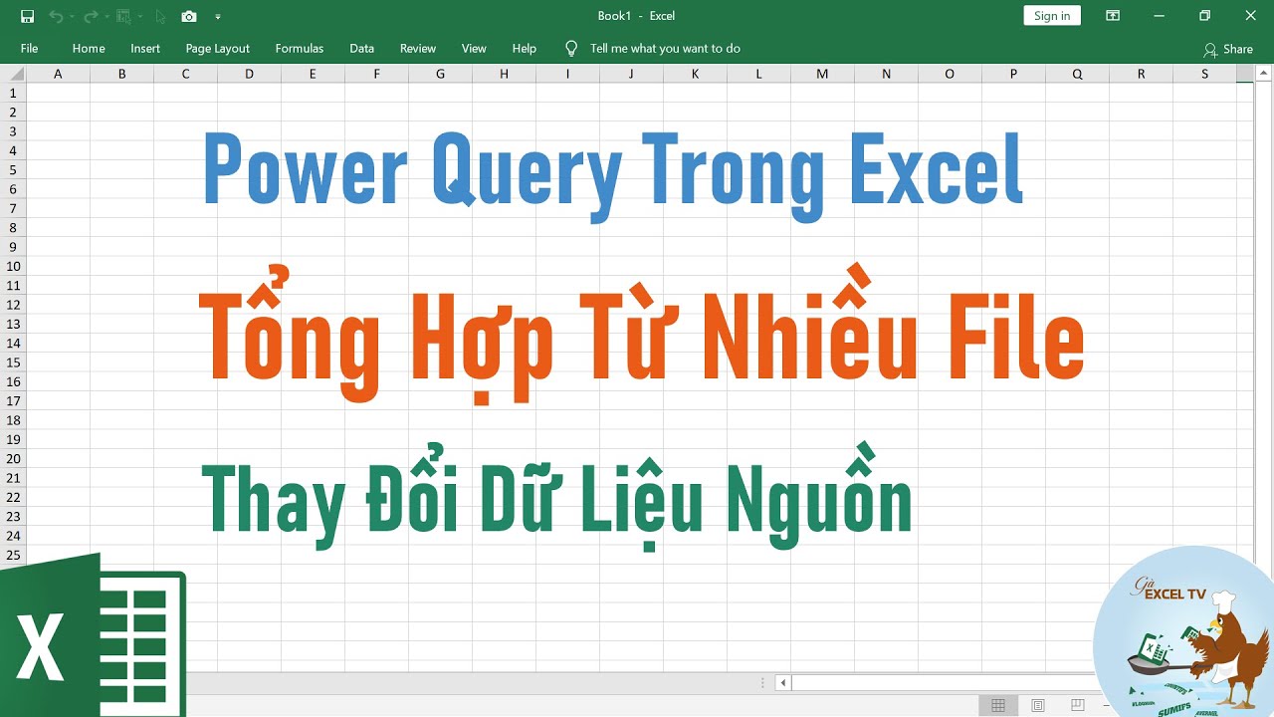
Task: Open the File tab
Action: point(30,48)
